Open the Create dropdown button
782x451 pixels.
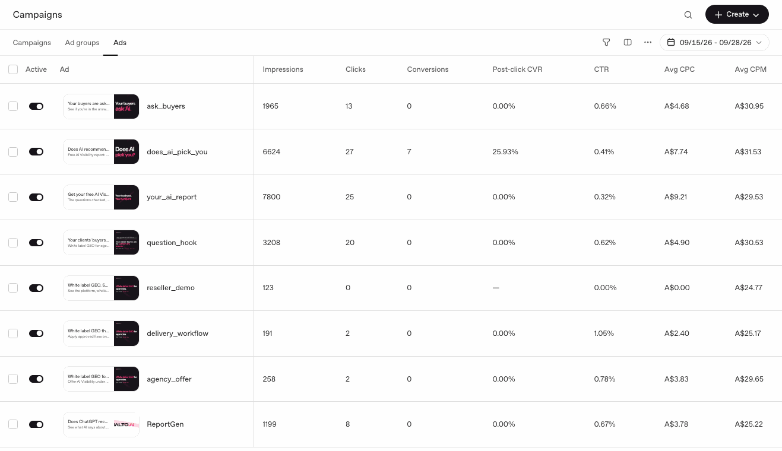(x=737, y=14)
